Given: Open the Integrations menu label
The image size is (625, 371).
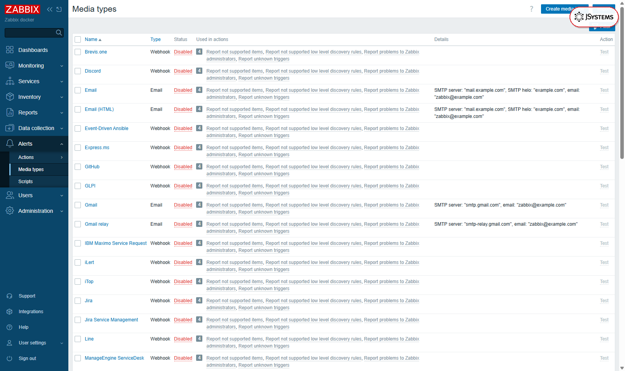Looking at the screenshot, I should pyautogui.click(x=31, y=312).
